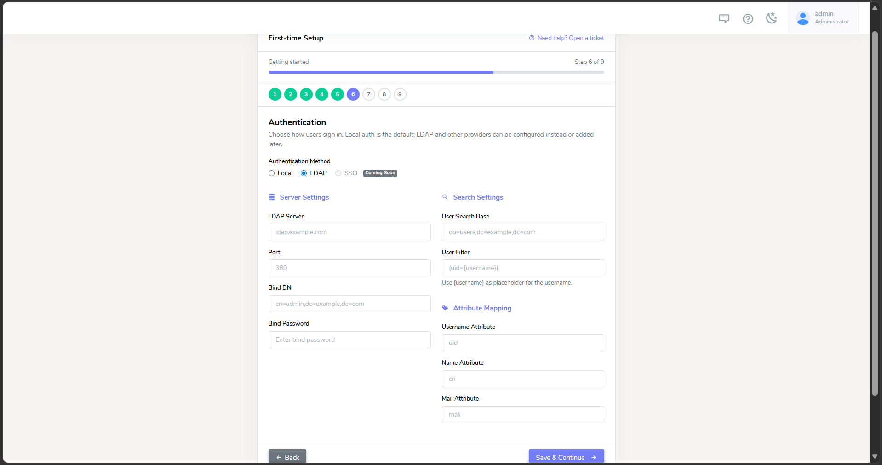Click the Search Settings magnifier icon
This screenshot has height=465, width=882.
pyautogui.click(x=445, y=197)
